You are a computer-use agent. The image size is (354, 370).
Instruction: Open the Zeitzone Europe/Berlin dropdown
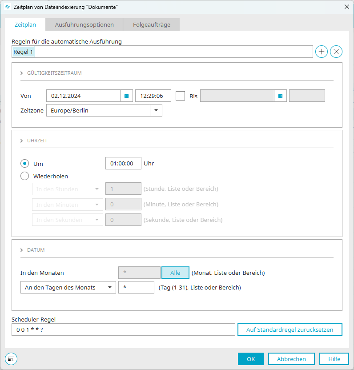click(156, 110)
